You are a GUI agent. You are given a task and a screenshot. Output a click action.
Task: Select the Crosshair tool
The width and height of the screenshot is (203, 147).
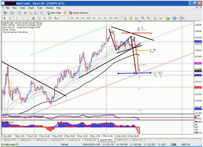(x=10, y=18)
